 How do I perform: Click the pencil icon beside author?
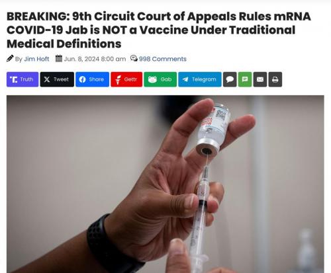pos(10,58)
